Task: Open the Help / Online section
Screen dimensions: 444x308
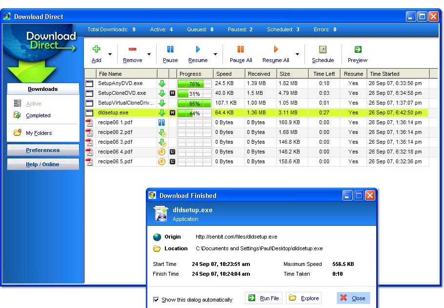Action: (43, 164)
